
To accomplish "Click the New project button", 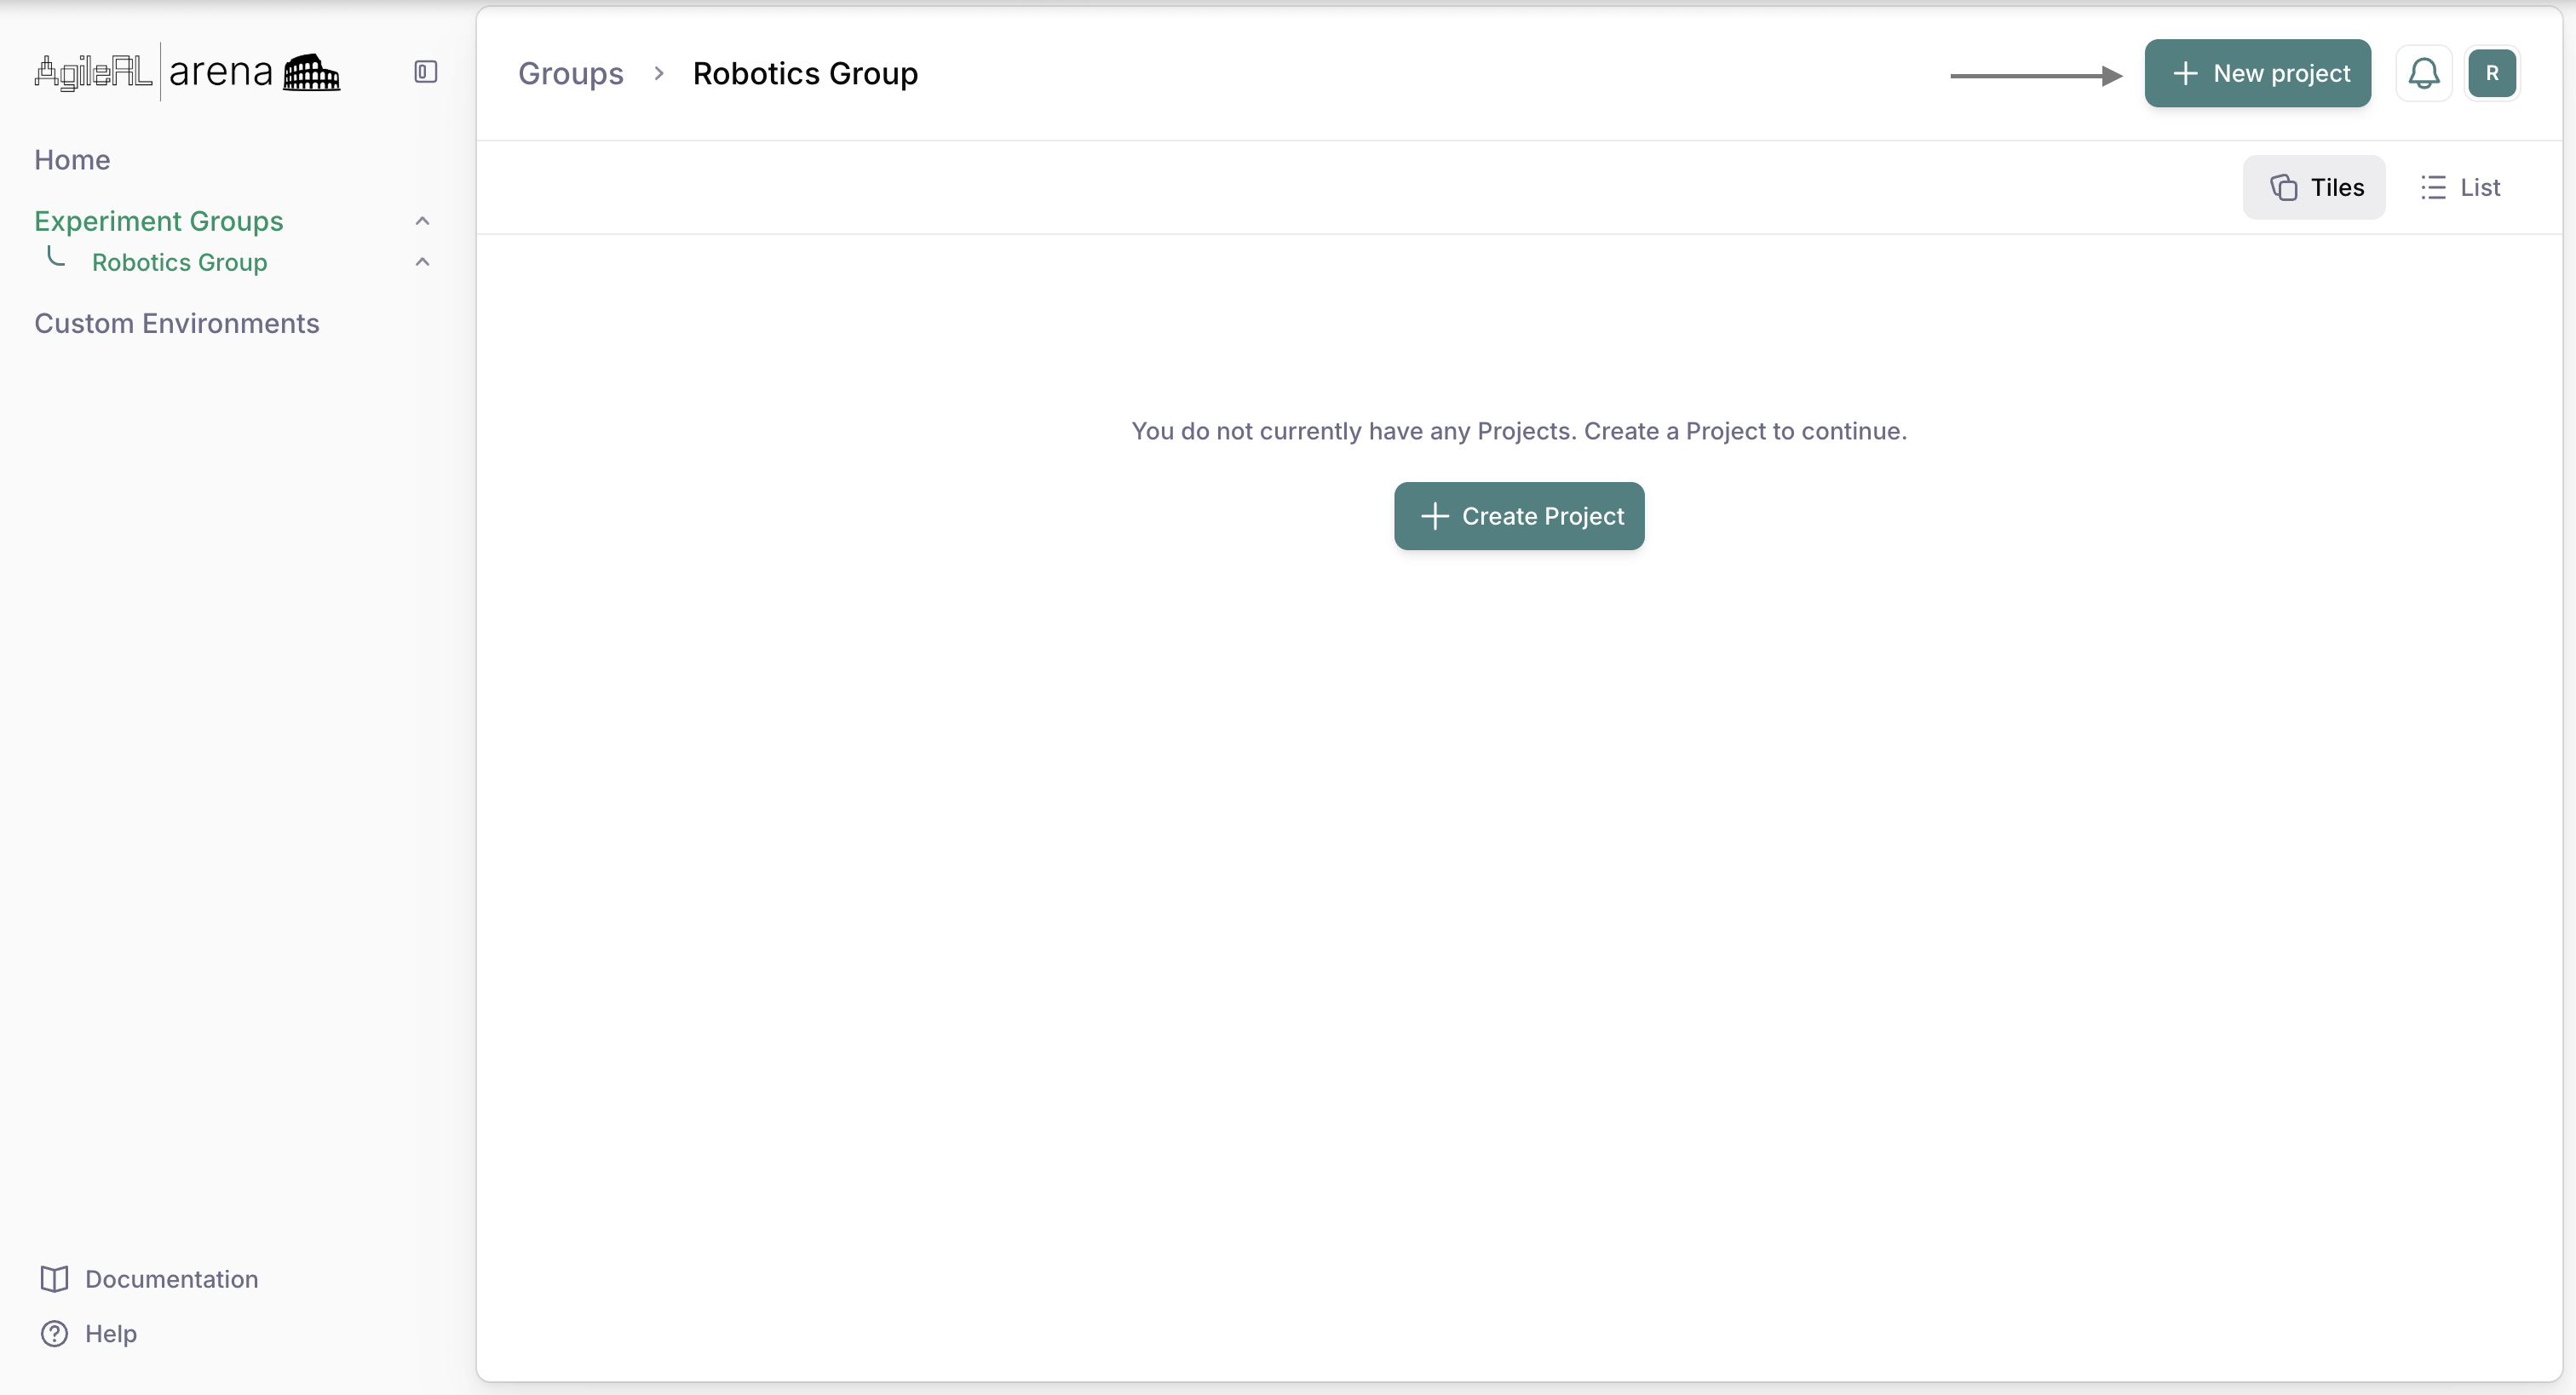I will point(2258,73).
